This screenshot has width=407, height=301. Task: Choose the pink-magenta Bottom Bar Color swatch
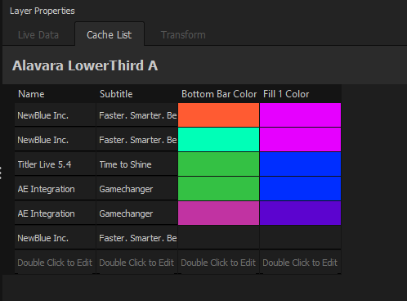point(219,213)
